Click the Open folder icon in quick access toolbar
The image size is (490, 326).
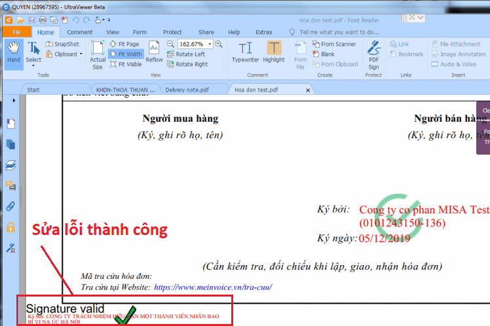click(x=20, y=20)
